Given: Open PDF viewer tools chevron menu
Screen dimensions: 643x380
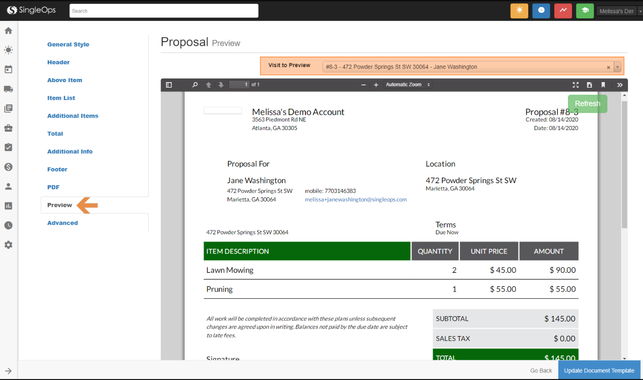Looking at the screenshot, I should [x=620, y=85].
